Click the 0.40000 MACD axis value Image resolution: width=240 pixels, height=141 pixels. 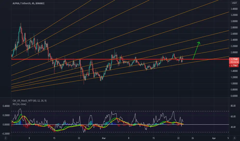6,106
